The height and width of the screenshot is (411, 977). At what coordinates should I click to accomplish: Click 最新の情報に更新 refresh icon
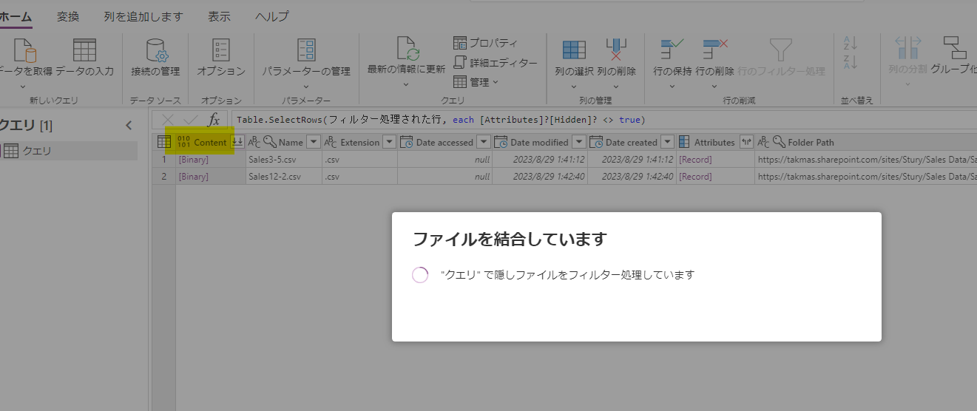(x=408, y=49)
